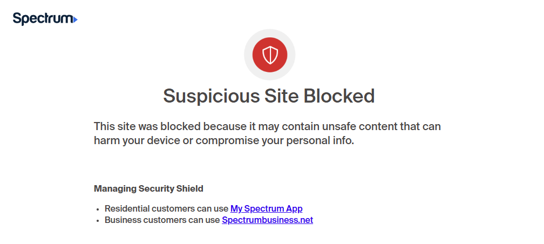Click the Managing Security Shield subheading
This screenshot has height=244, width=544.
pyautogui.click(x=148, y=189)
